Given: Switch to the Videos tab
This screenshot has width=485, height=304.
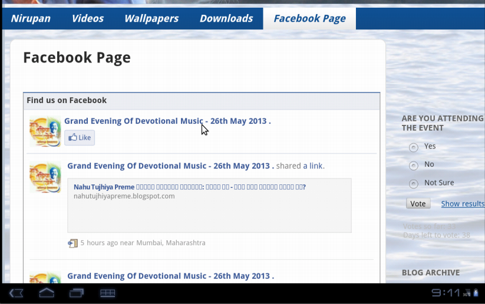Looking at the screenshot, I should 88,18.
